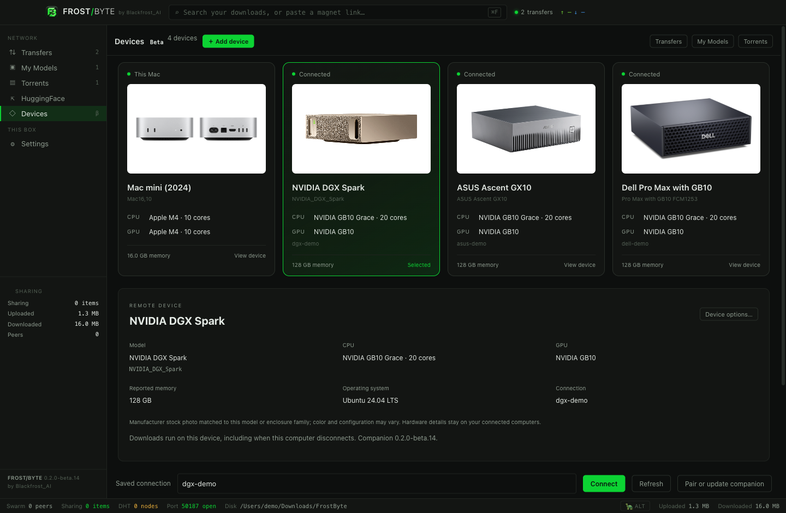Click Connected status on ASUS card
Image resolution: width=786 pixels, height=513 pixels.
pos(479,74)
